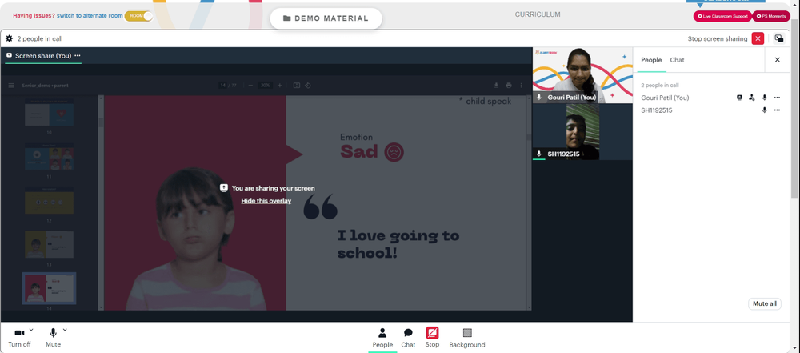Click PDF page number field showing 14

[222, 86]
